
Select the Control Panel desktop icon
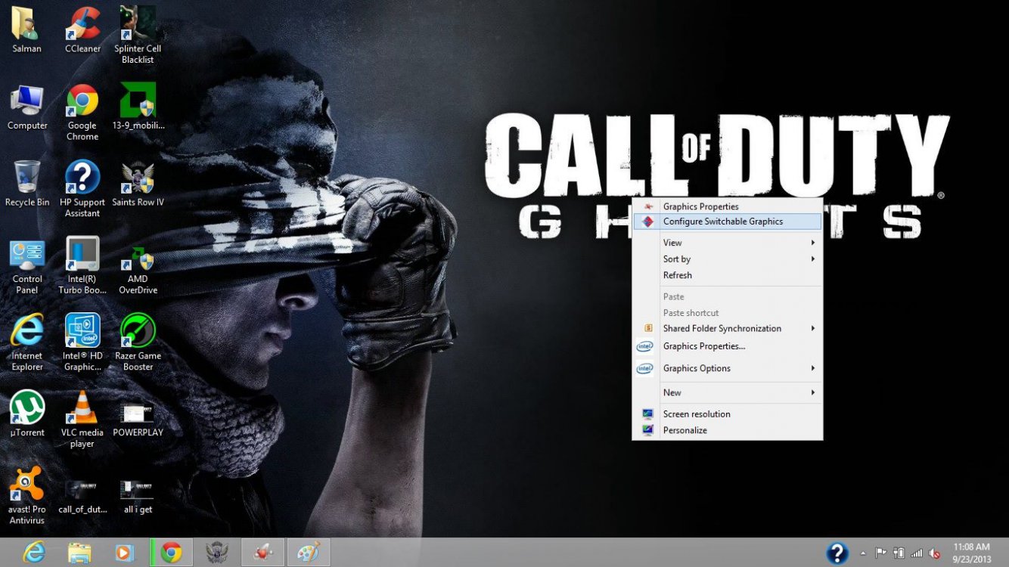(x=27, y=266)
